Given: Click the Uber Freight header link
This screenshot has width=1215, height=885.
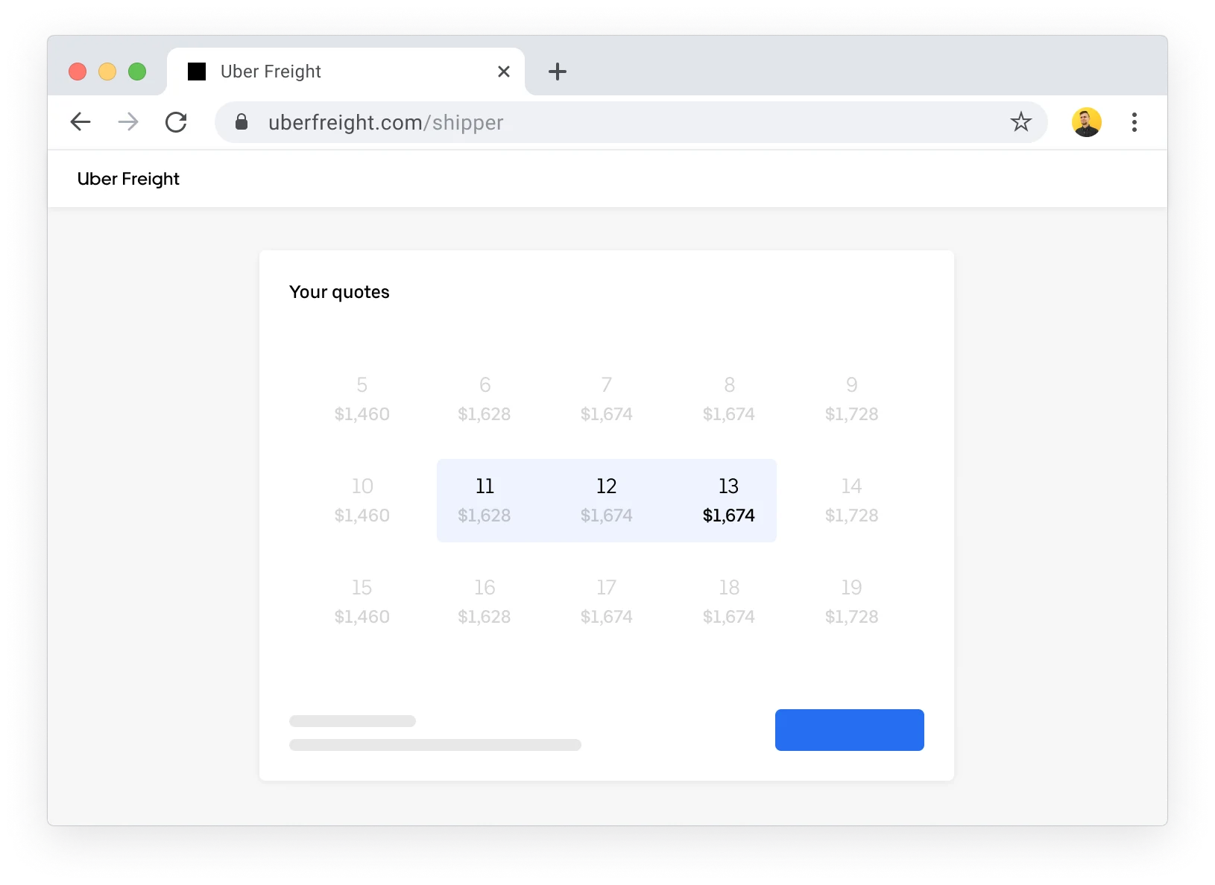Looking at the screenshot, I should 128,179.
